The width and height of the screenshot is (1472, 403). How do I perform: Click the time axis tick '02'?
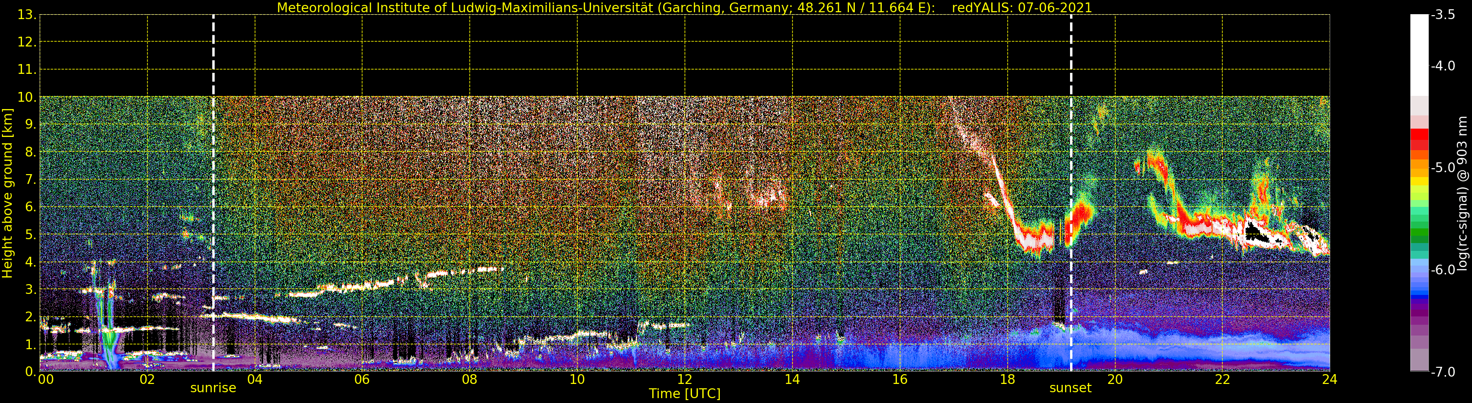click(147, 380)
